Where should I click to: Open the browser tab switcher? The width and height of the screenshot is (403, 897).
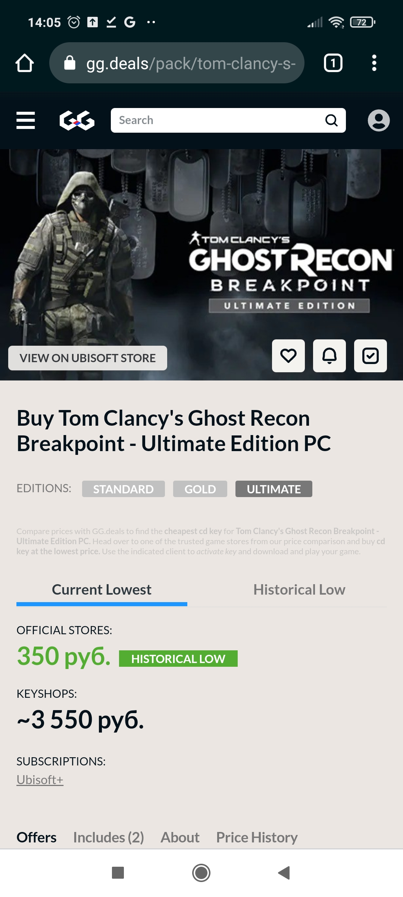333,63
